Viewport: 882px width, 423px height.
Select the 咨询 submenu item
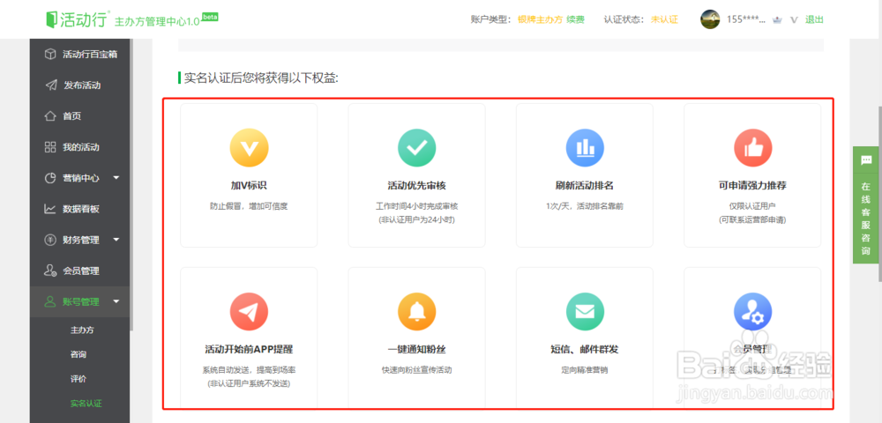(x=78, y=354)
